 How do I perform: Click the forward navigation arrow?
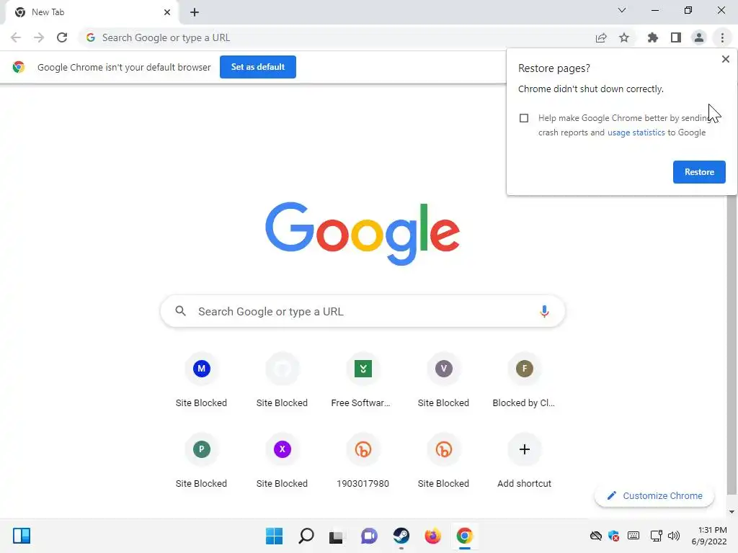39,37
